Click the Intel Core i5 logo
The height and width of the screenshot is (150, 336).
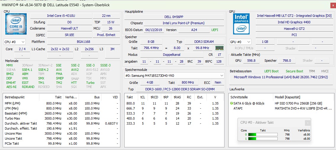16,24
